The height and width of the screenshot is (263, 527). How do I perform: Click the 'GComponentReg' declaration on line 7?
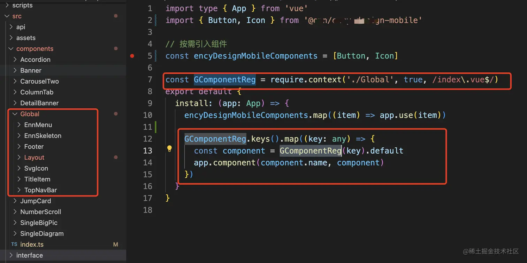click(x=225, y=80)
